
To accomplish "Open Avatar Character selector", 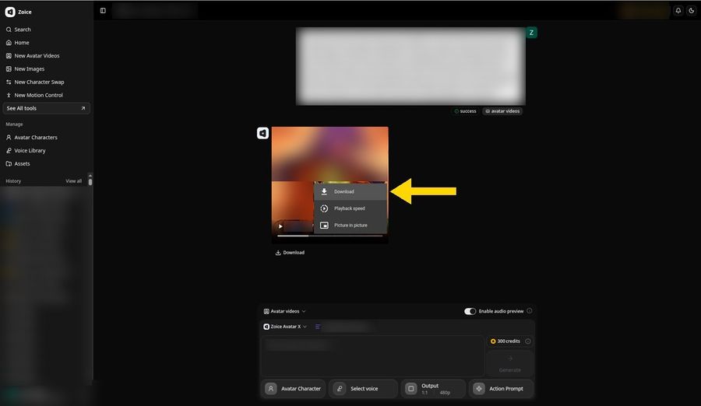I will (294, 389).
